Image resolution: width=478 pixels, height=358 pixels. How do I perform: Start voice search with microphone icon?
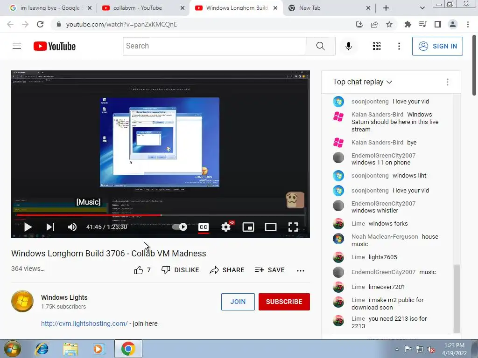(348, 46)
